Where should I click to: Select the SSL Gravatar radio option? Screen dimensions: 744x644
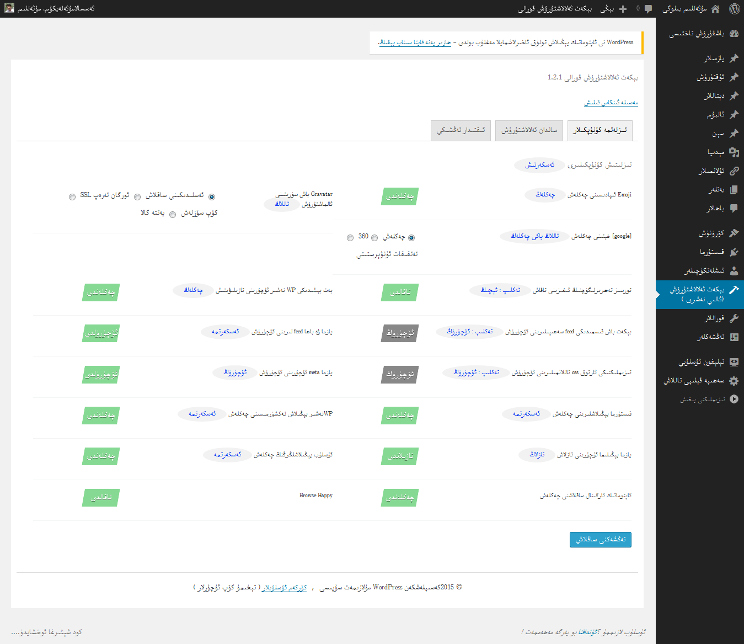72,197
